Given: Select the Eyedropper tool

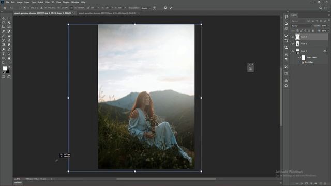Looking at the screenshot, I should click(3, 32).
